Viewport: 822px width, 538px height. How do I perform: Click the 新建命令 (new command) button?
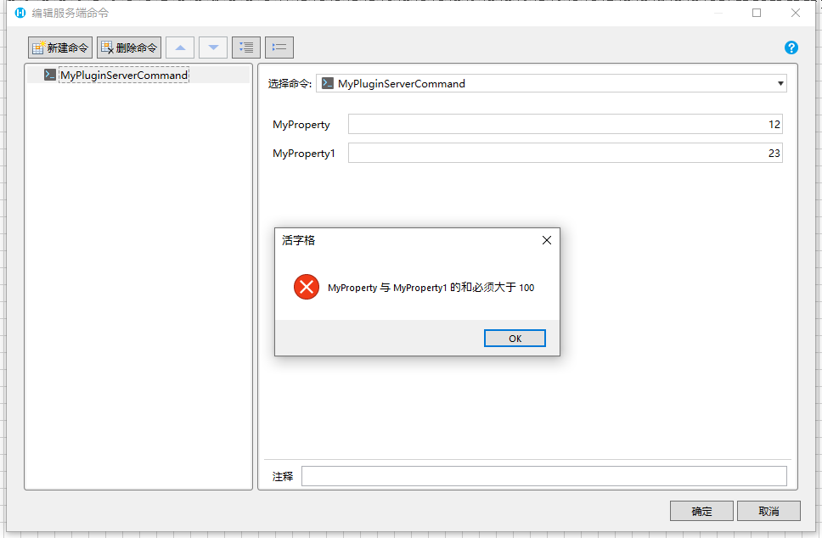click(60, 48)
